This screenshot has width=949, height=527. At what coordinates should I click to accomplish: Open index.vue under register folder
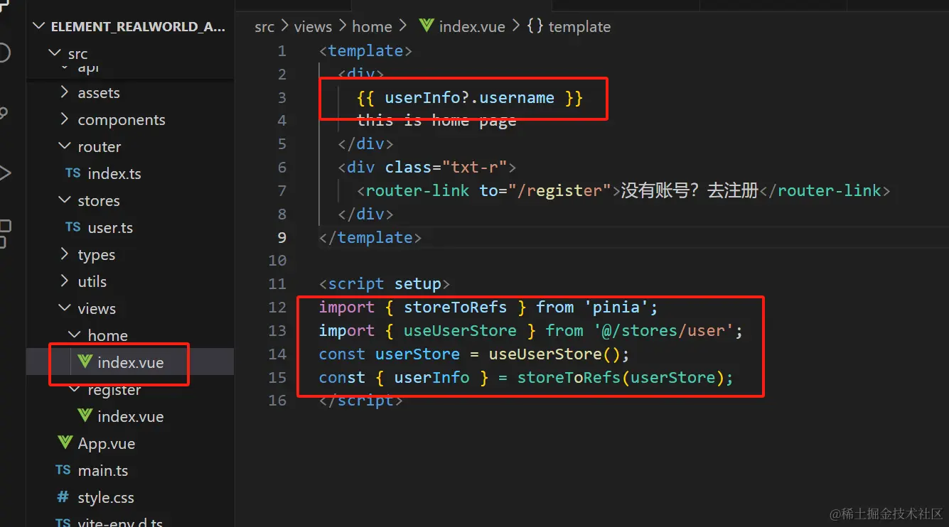tap(131, 417)
